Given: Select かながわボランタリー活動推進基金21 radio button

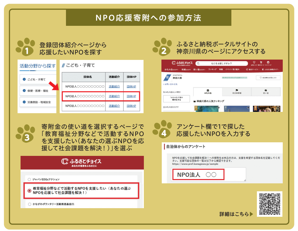Looking at the screenshot, I should (29, 204).
